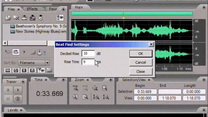Click the preview volume knob
208x117 pixels.
[x=39, y=53]
